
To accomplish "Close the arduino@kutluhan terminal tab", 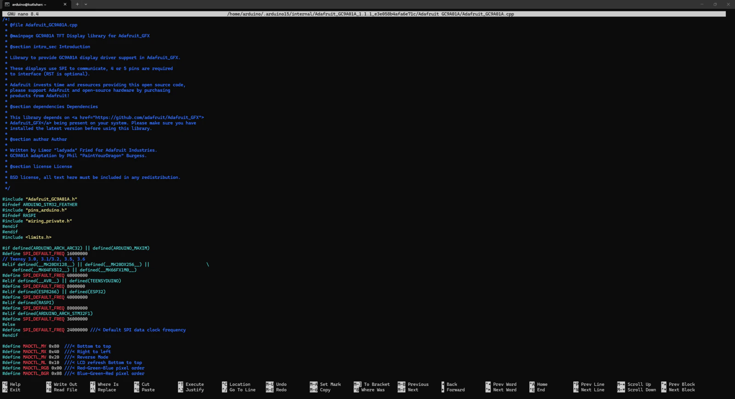I will pyautogui.click(x=65, y=4).
